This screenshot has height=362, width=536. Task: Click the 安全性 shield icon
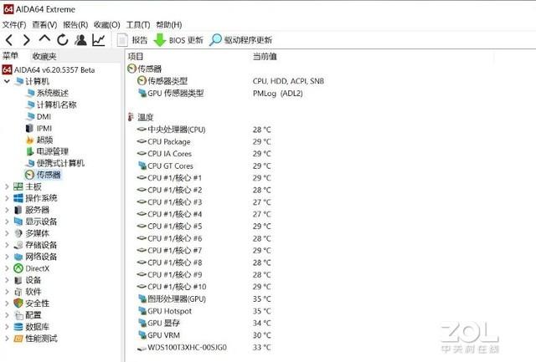pos(18,303)
